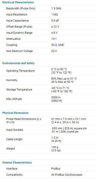Image resolution: width=96 pixels, height=182 pixels.
Task: Click the Bandwidth (Probe Only) label
Action: [21, 8]
